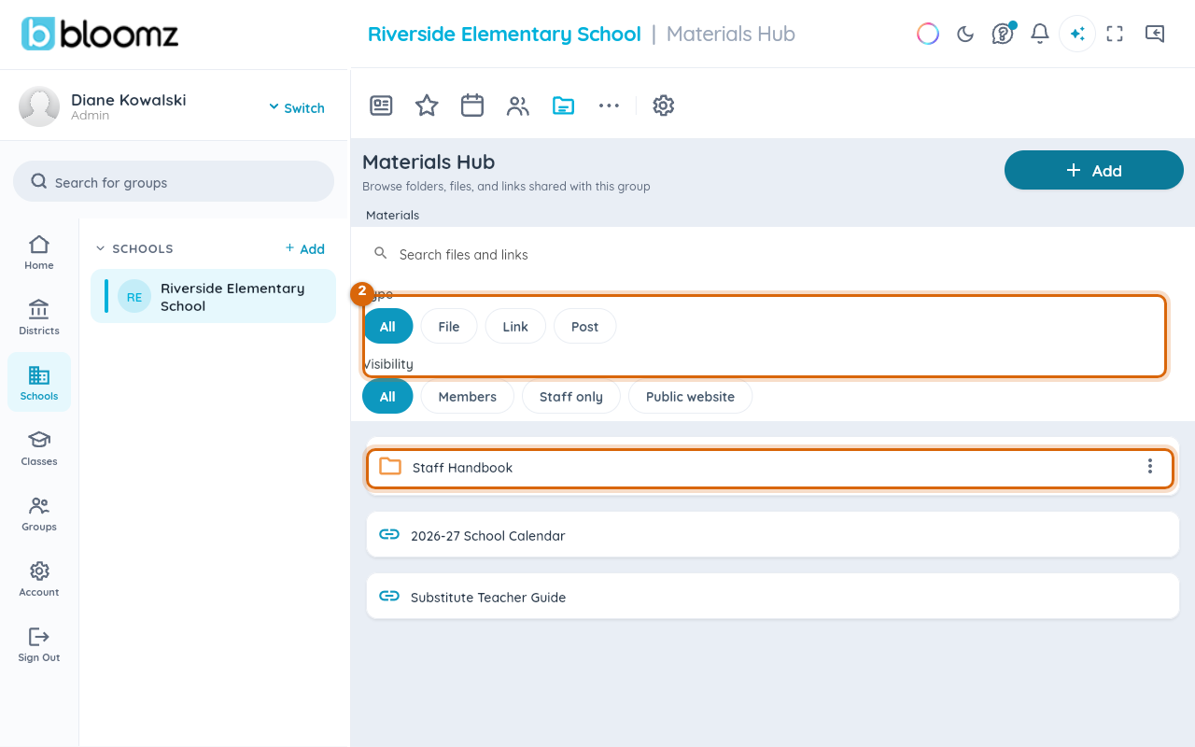Open the help chat icon

pyautogui.click(x=1003, y=34)
